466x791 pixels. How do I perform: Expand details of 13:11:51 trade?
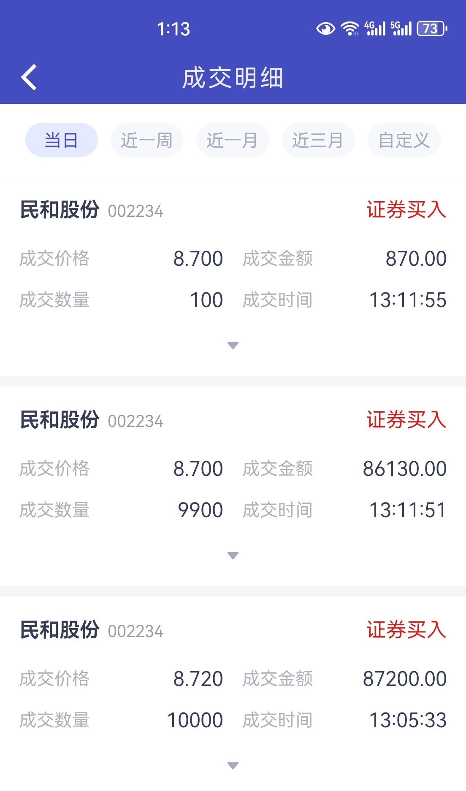point(233,556)
